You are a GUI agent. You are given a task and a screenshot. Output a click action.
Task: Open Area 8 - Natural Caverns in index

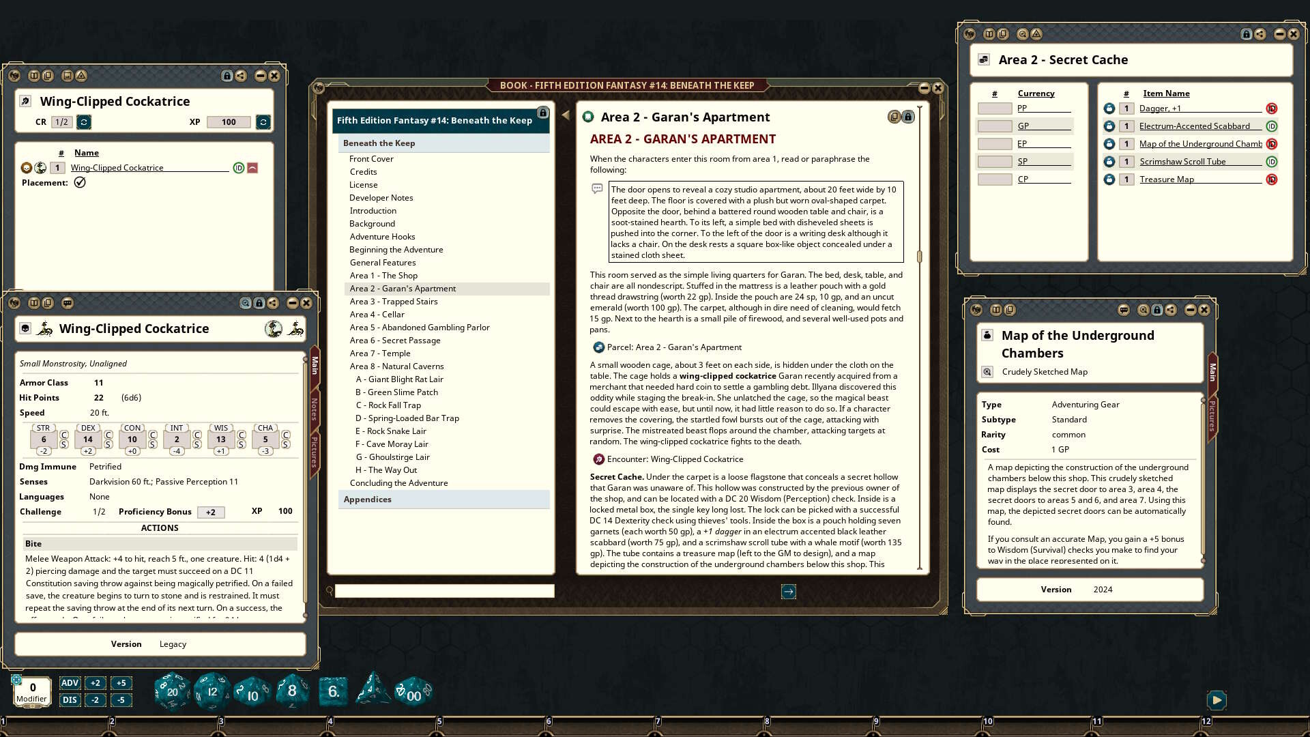point(396,366)
